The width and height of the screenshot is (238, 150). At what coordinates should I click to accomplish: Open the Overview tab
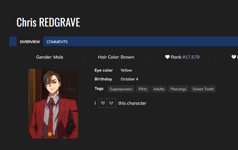tap(30, 42)
